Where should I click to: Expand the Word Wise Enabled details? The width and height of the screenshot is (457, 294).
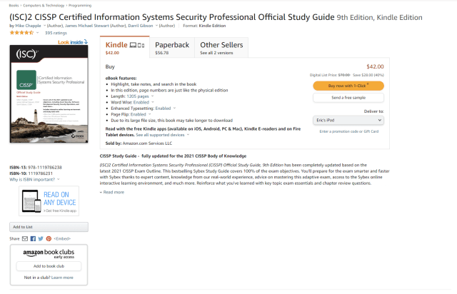[141, 103]
